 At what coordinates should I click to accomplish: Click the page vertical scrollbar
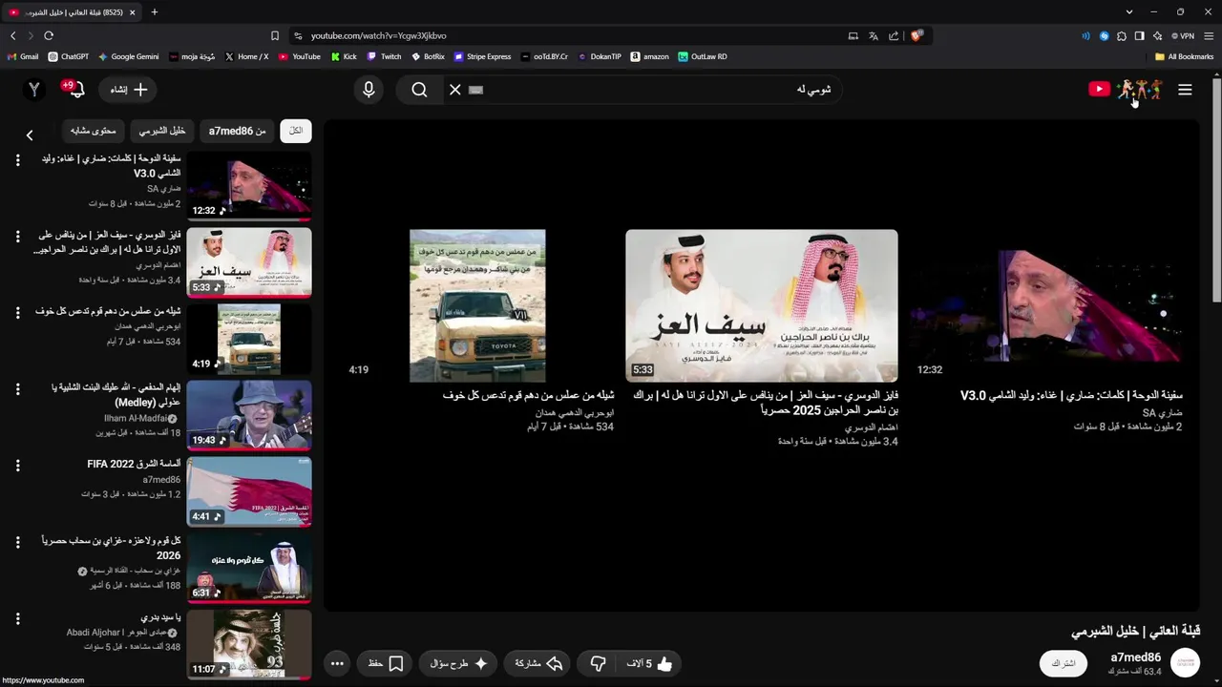pos(1216,191)
